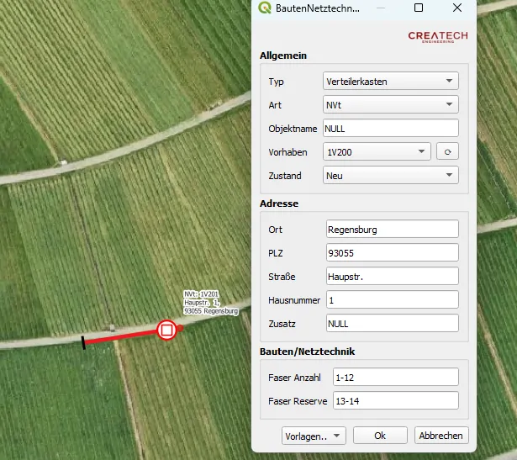Focus the Objektname input field

point(390,129)
